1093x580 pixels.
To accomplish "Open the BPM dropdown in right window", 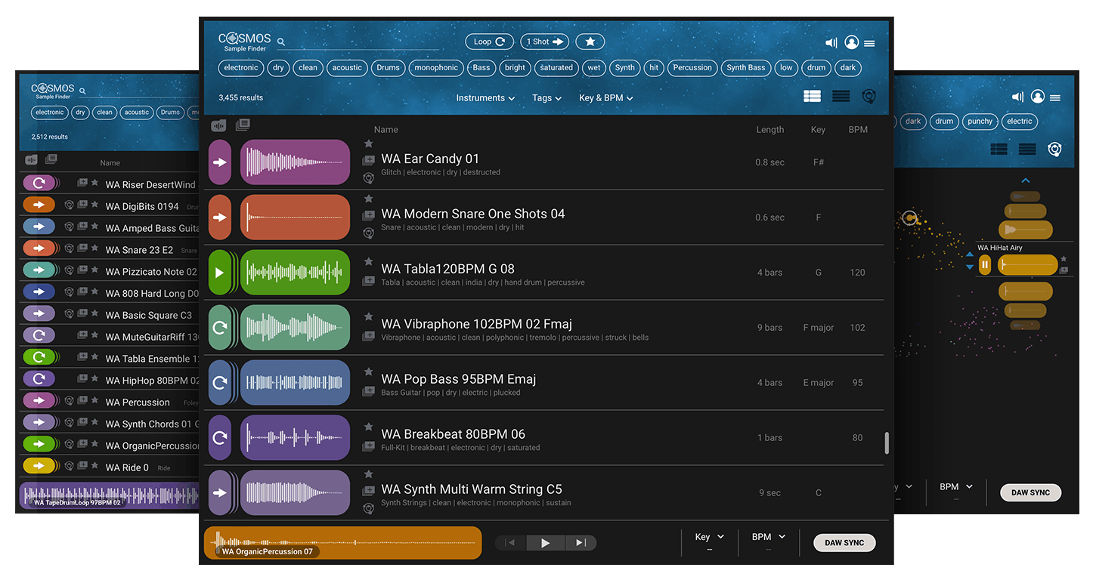I will click(x=956, y=487).
